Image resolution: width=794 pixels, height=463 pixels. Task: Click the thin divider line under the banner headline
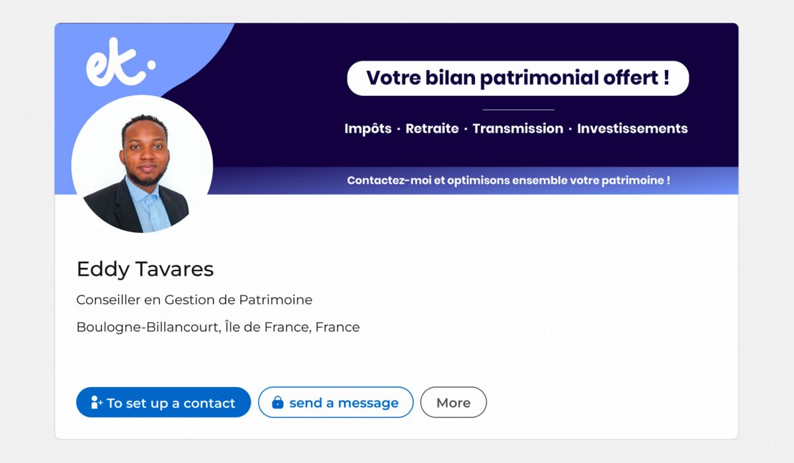518,109
